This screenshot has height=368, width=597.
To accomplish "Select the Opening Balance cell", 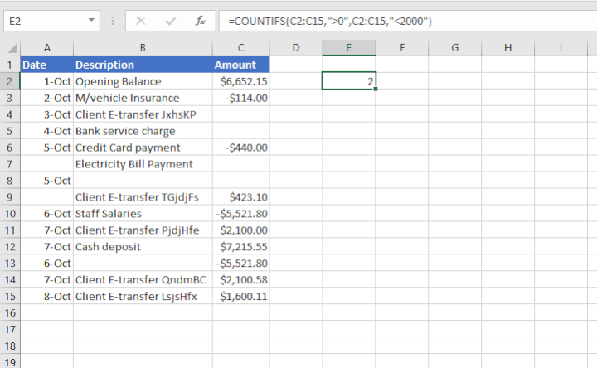I will point(142,81).
